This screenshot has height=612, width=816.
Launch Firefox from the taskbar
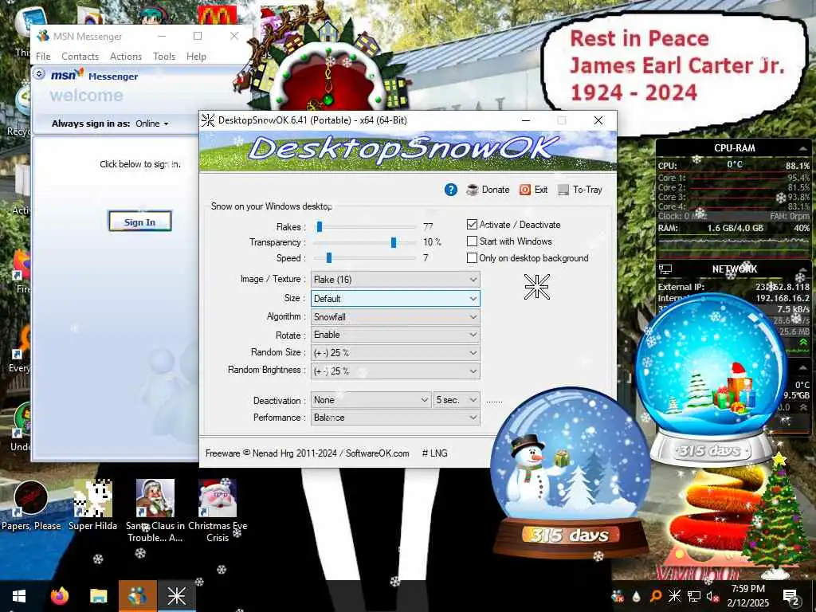click(59, 596)
